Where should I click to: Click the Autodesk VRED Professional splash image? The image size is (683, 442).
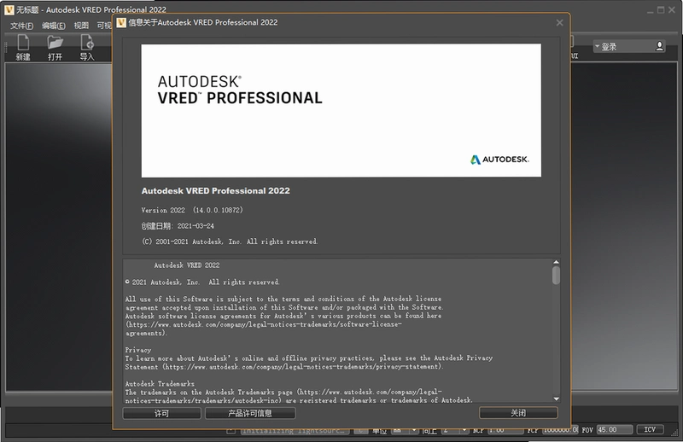click(341, 110)
